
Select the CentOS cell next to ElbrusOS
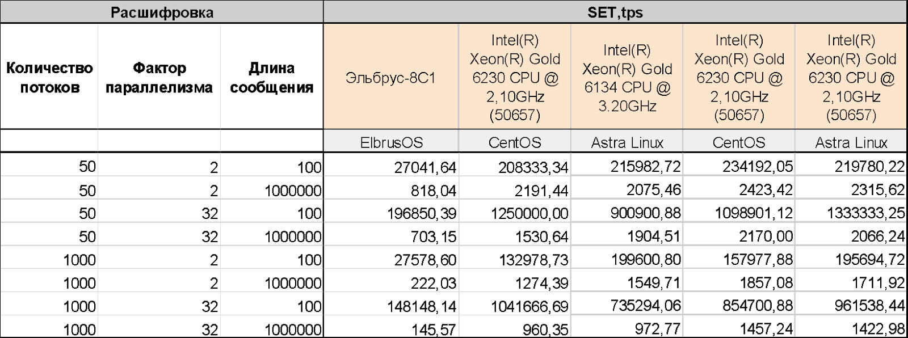tap(514, 142)
